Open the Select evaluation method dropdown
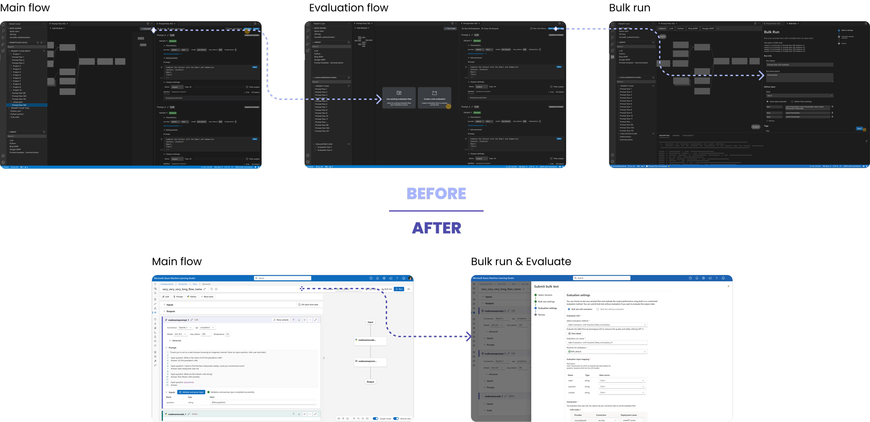870x422 pixels. coord(607,325)
